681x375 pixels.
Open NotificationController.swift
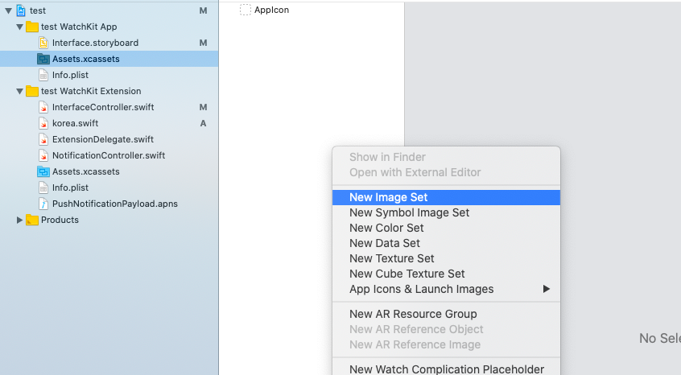tap(109, 155)
